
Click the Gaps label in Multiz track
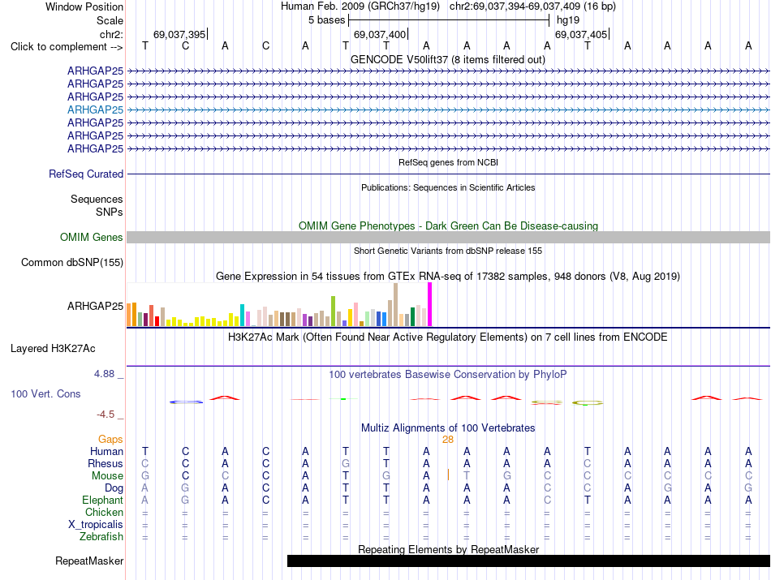click(110, 439)
